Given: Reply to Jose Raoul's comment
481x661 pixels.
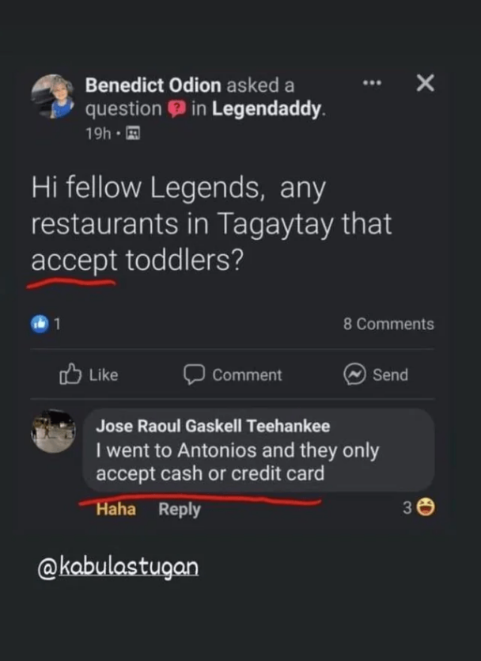Looking at the screenshot, I should pyautogui.click(x=180, y=509).
